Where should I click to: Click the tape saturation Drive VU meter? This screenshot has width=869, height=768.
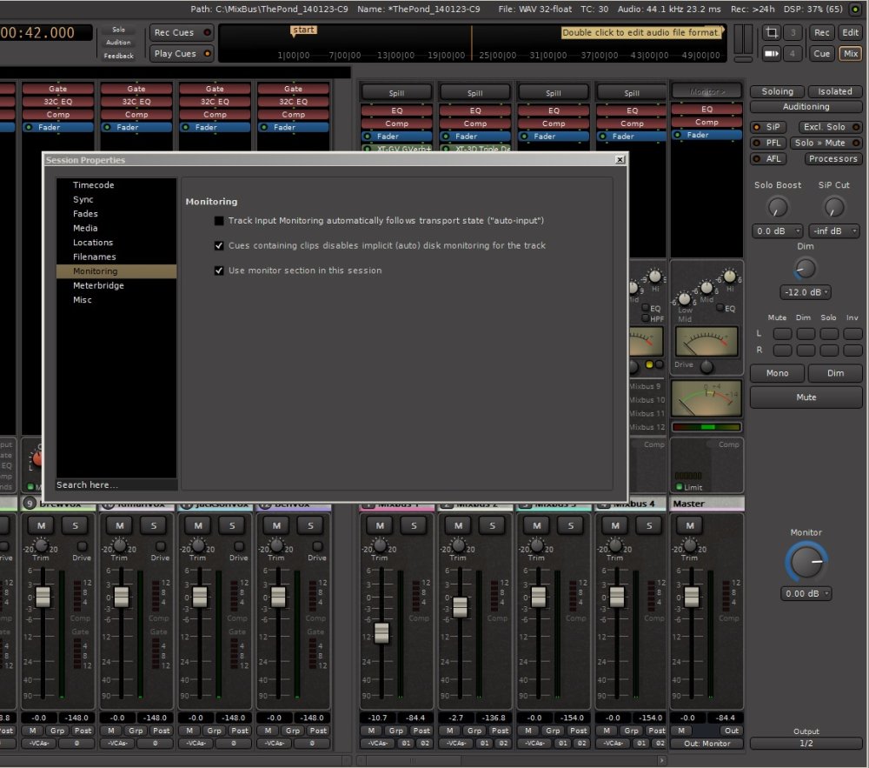(x=706, y=339)
